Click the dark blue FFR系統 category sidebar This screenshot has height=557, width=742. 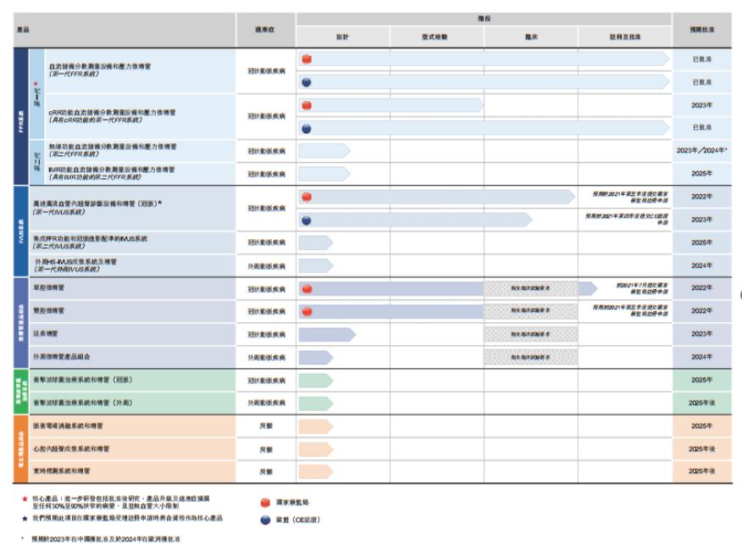coord(21,116)
